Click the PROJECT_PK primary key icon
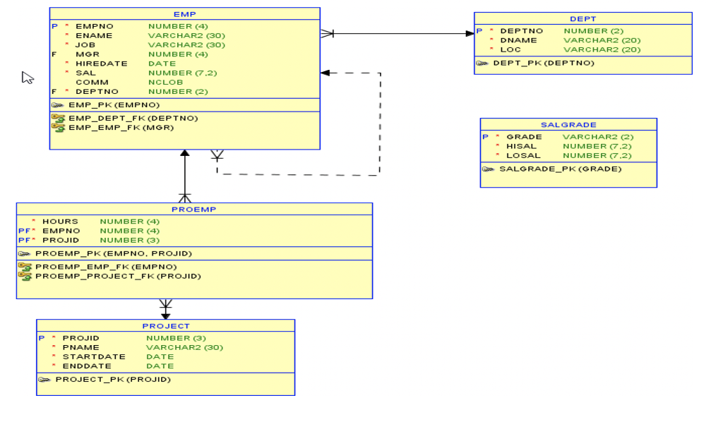The image size is (723, 422). 44,379
